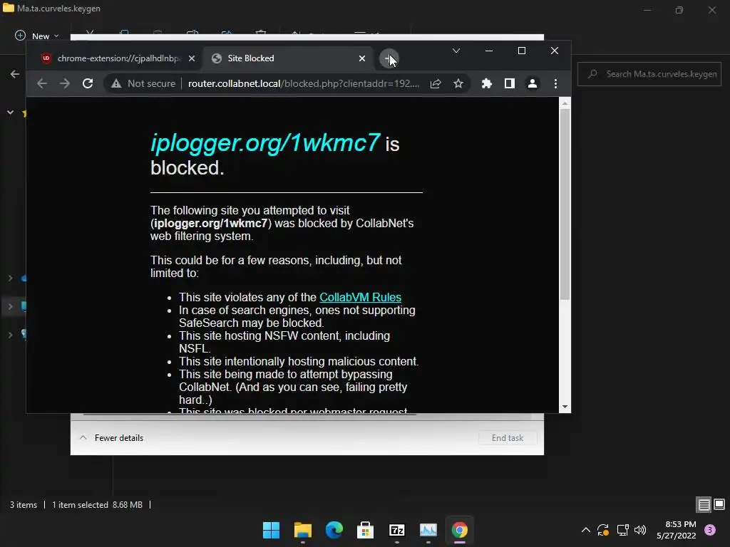The height and width of the screenshot is (547, 730).
Task: Switch Explorer to large icons view
Action: (x=719, y=504)
